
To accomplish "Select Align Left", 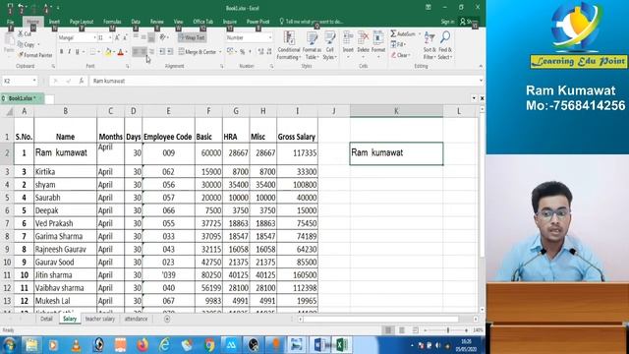I will [x=136, y=52].
